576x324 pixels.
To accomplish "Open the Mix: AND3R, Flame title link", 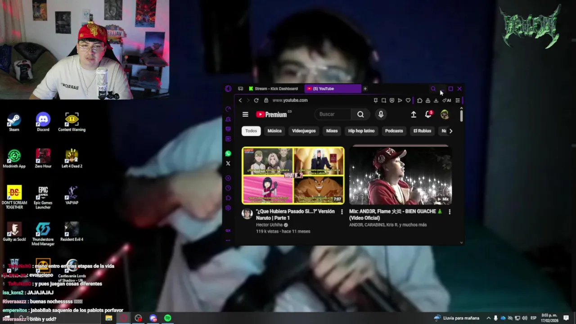I will tap(396, 215).
